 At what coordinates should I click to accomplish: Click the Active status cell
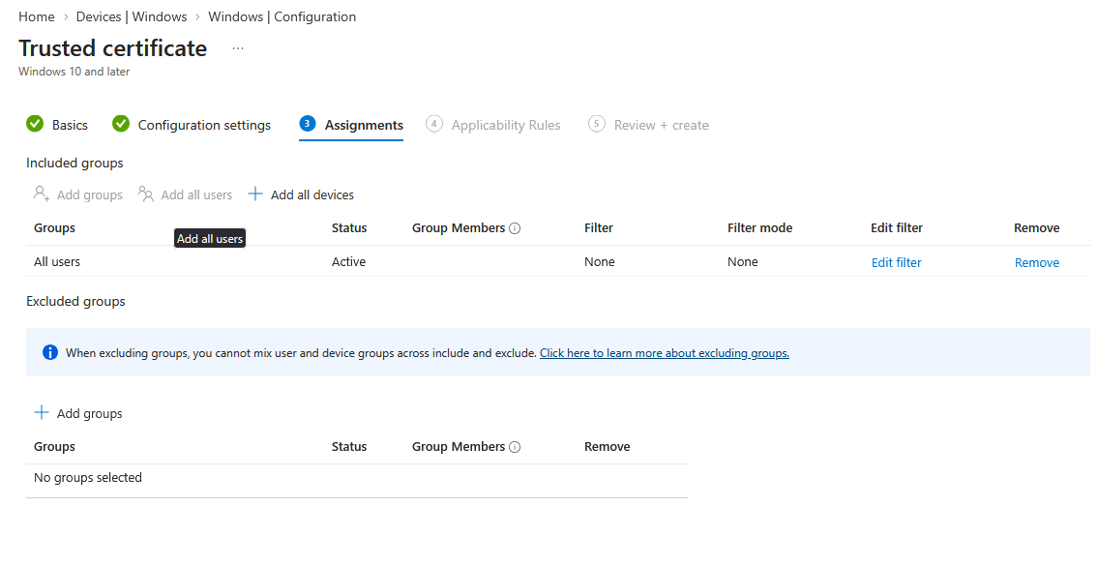pos(348,262)
